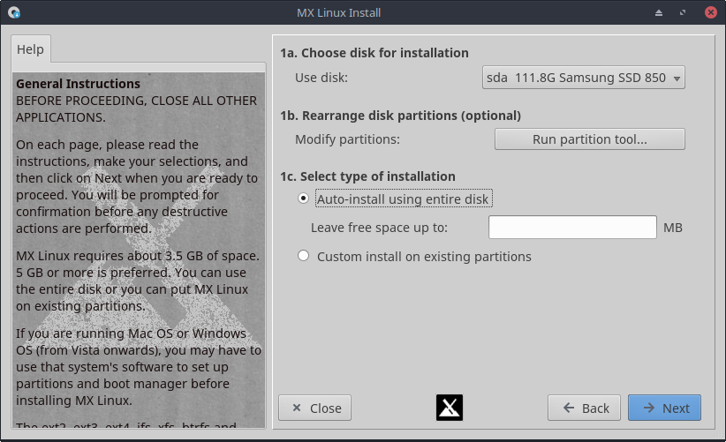Proceed with the Next button
This screenshot has width=726, height=442.
[x=664, y=408]
